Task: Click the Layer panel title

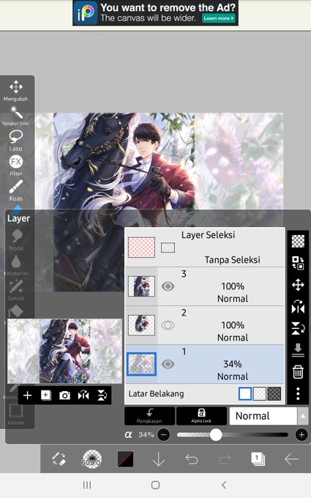Action: [18, 218]
